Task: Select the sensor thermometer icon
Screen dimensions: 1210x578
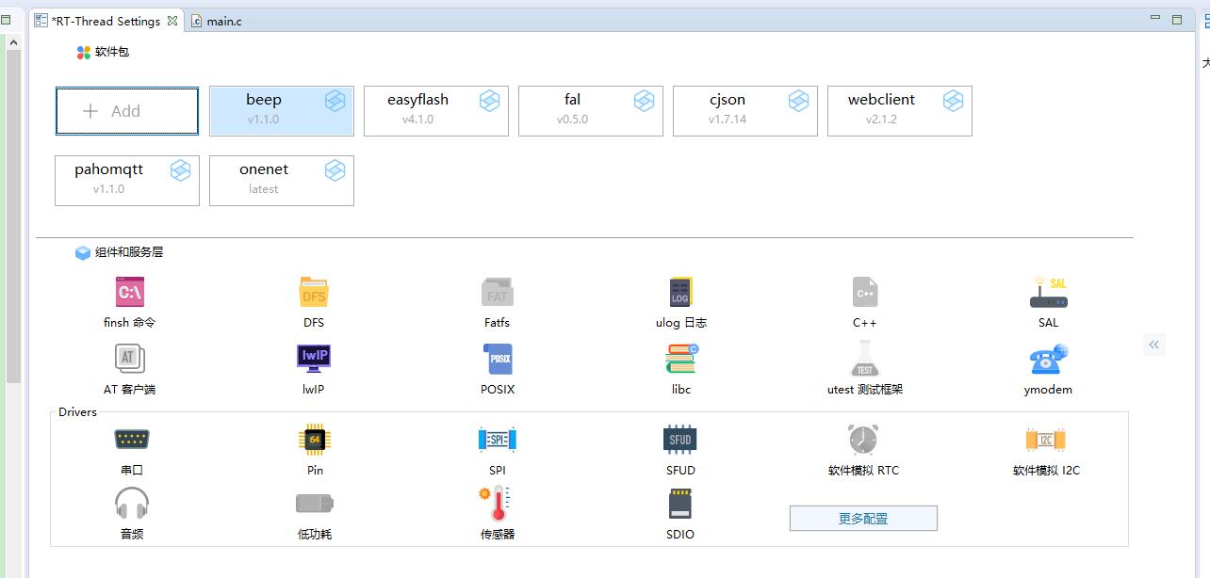Action: coord(496,504)
